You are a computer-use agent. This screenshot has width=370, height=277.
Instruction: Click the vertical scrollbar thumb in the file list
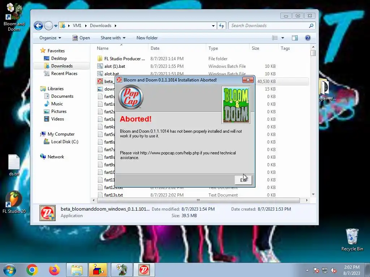coord(313,53)
